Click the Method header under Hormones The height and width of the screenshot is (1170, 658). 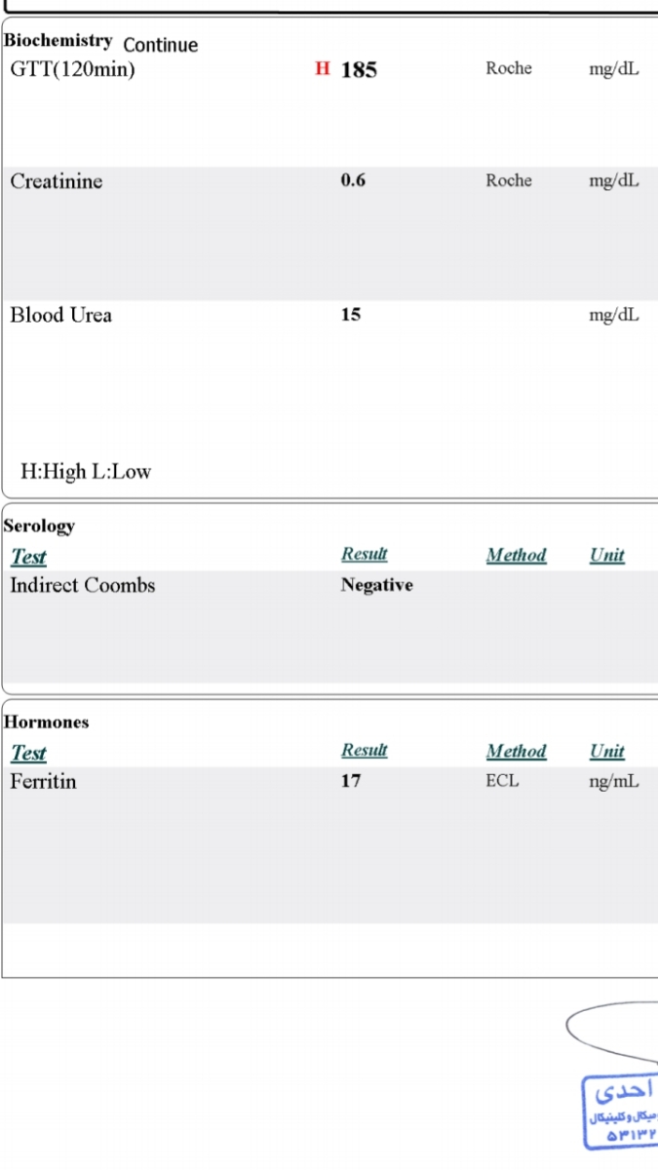pyautogui.click(x=516, y=752)
